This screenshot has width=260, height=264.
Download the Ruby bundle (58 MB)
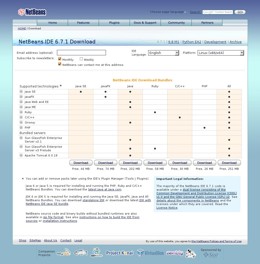[155, 163]
